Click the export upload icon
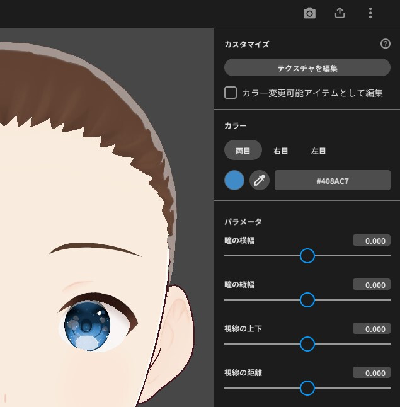The width and height of the screenshot is (400, 407). [340, 13]
